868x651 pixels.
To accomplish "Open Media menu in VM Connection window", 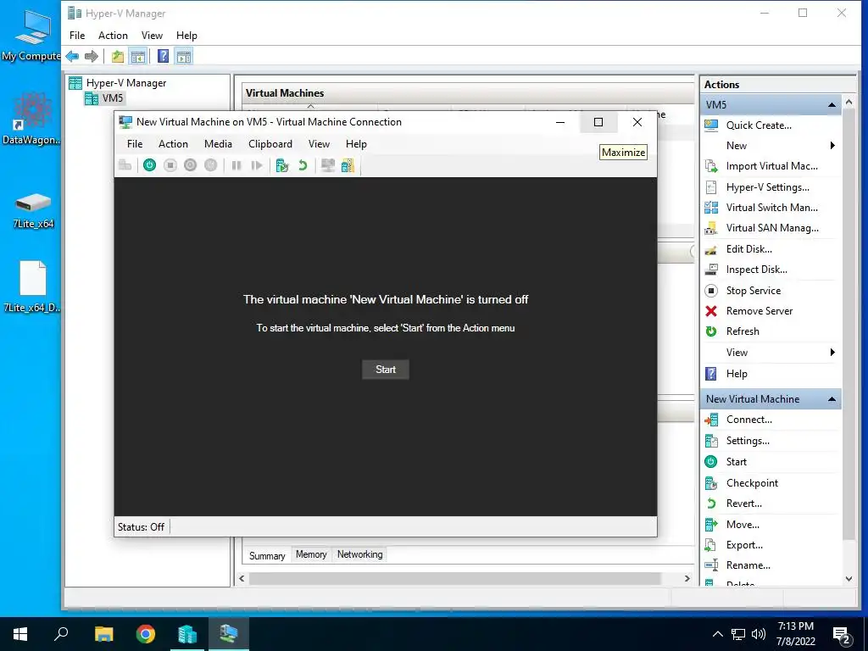I will [218, 144].
